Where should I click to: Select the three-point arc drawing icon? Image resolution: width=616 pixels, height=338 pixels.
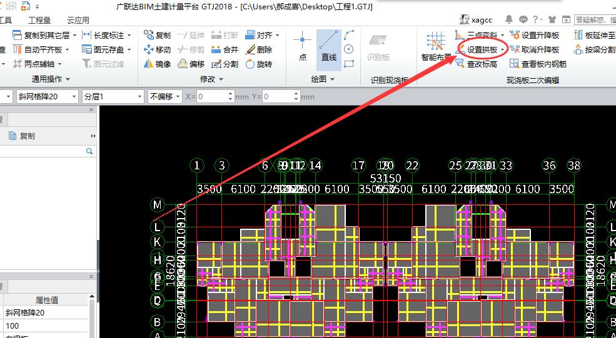(349, 35)
